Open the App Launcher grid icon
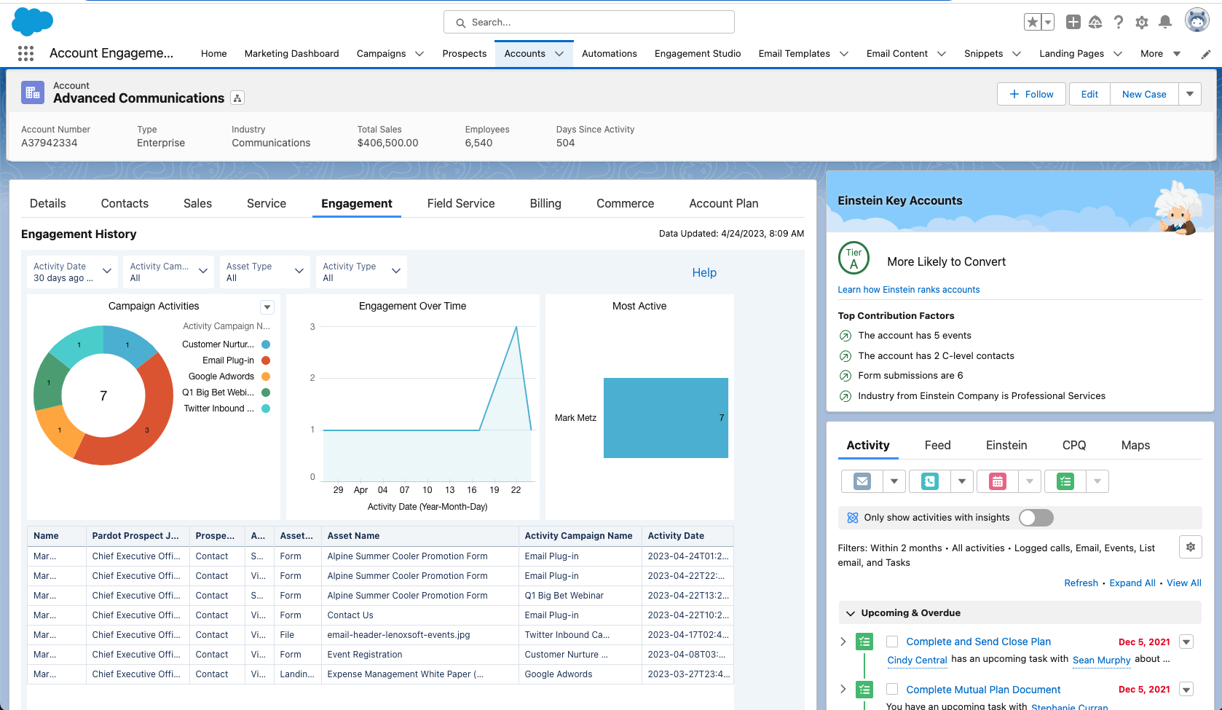Viewport: 1222px width, 710px height. point(25,53)
